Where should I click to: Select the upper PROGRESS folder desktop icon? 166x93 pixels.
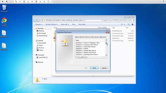point(4,34)
